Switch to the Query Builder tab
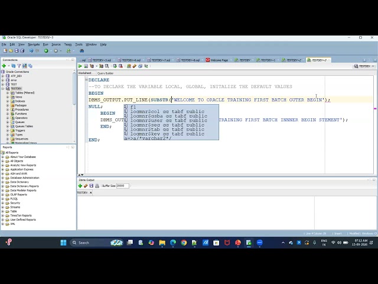Image resolution: width=378 pixels, height=284 pixels. tap(105, 73)
